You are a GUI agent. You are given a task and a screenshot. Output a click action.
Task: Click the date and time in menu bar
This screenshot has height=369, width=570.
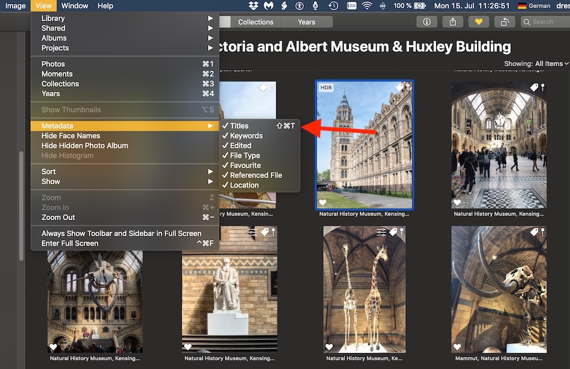(x=472, y=6)
